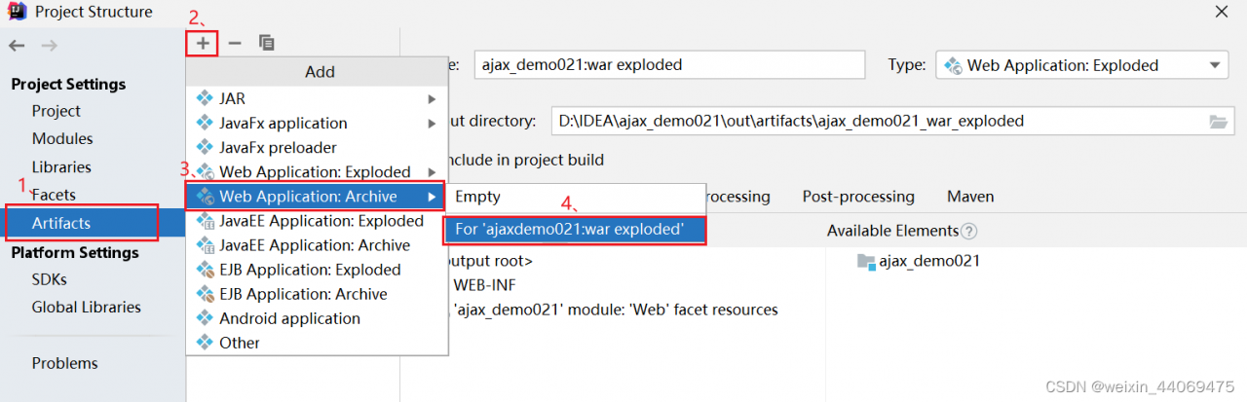1247x402 pixels.
Task: Click the plus Add artifact icon
Action: point(203,43)
